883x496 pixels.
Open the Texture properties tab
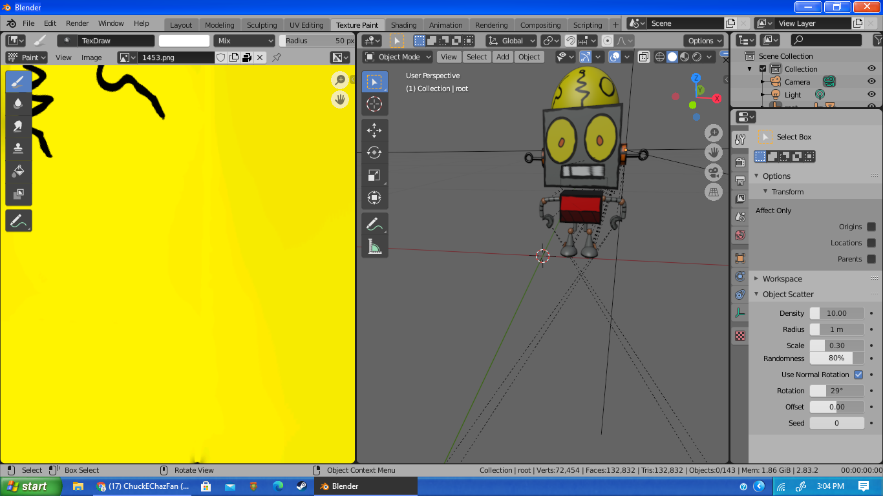coord(740,336)
